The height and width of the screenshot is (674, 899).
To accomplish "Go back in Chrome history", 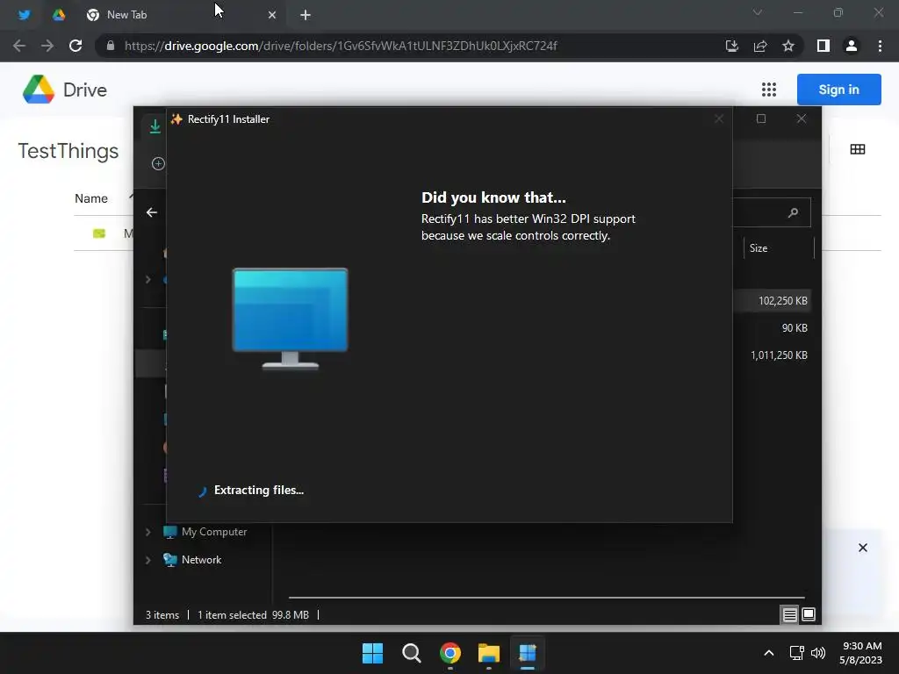I will 19,46.
